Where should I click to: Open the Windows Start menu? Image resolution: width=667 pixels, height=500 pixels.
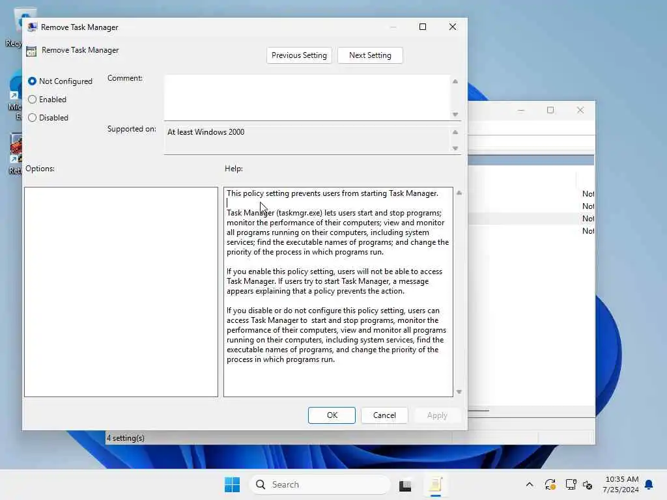click(233, 484)
